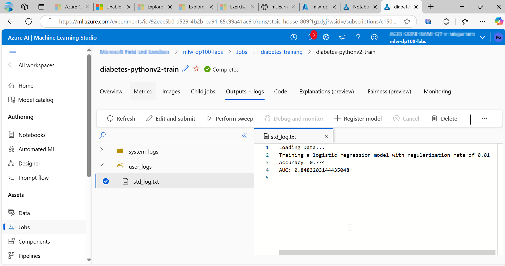The height and width of the screenshot is (266, 505).
Task: Open Prompt flow in the sidebar
Action: click(x=28, y=178)
